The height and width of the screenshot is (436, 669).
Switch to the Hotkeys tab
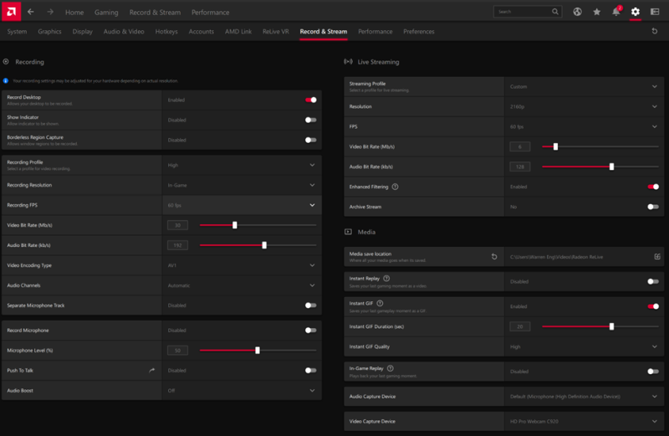pyautogui.click(x=166, y=32)
